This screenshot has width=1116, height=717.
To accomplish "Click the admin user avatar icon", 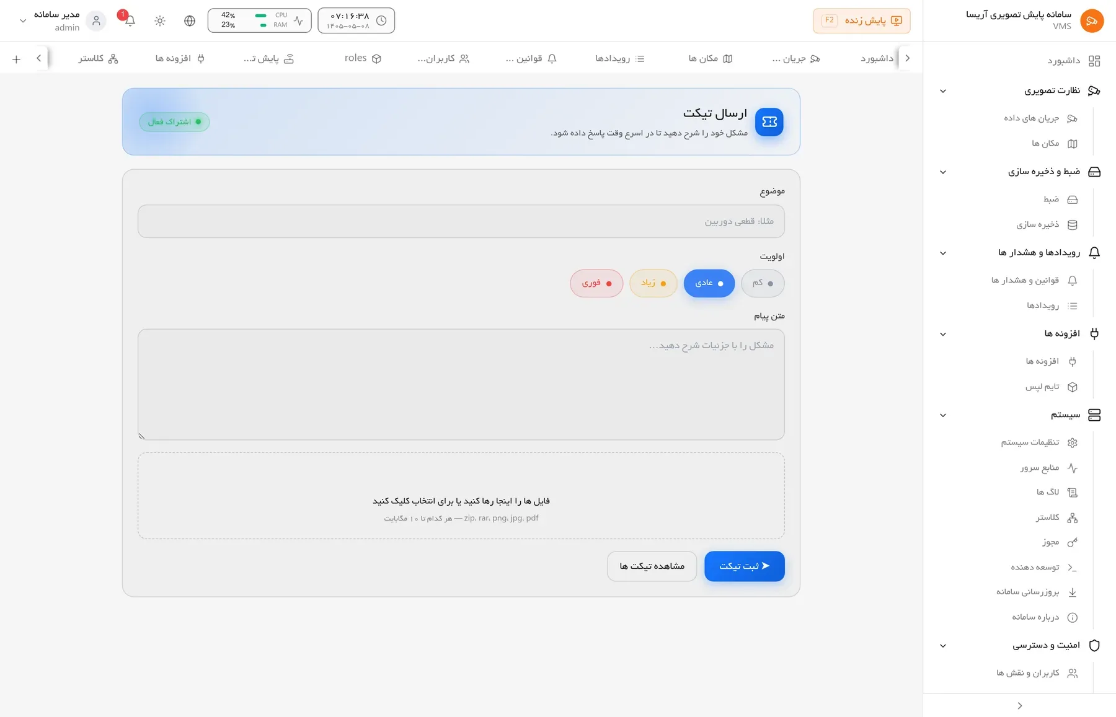I will tap(96, 20).
